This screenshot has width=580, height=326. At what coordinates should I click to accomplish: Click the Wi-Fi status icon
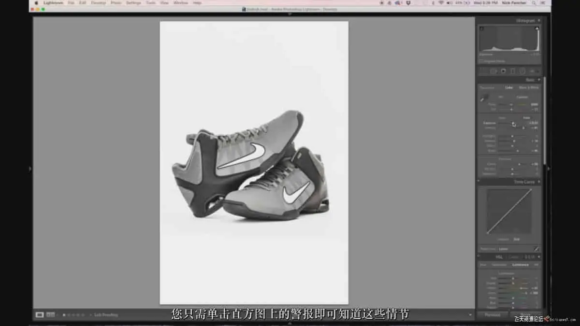click(x=441, y=3)
